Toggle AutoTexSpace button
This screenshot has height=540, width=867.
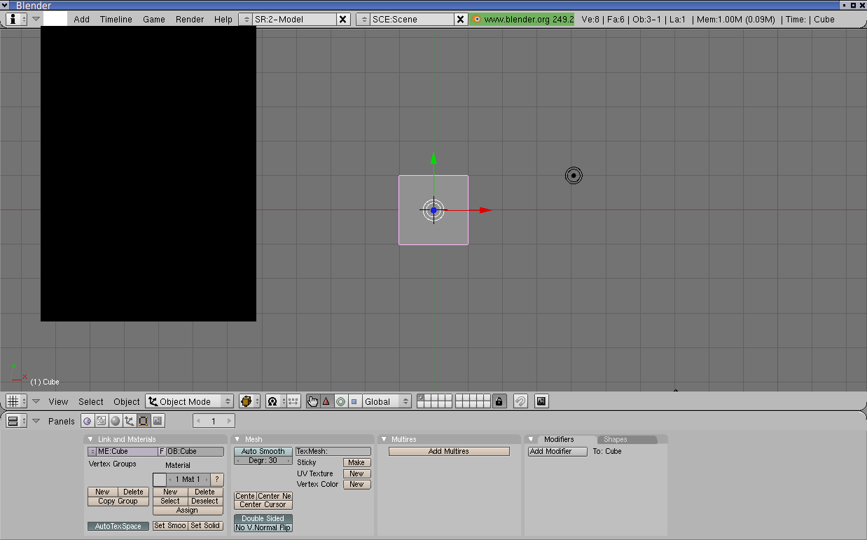(118, 526)
